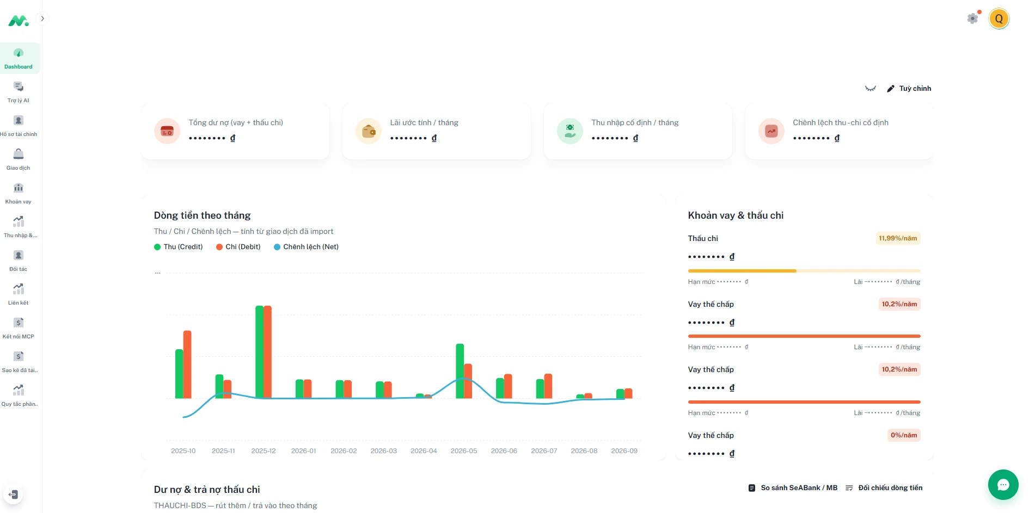The width and height of the screenshot is (1029, 513).
Task: Select Lãi ước tính / tháng card icon
Action: (x=369, y=131)
